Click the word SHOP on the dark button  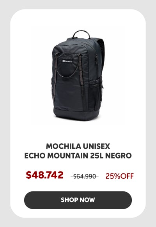click(69, 200)
